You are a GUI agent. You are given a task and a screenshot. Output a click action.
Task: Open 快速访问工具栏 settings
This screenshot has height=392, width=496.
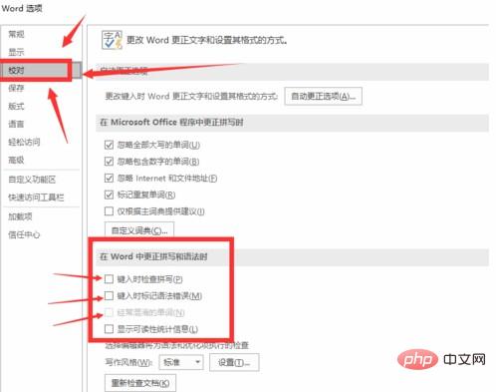coord(36,197)
